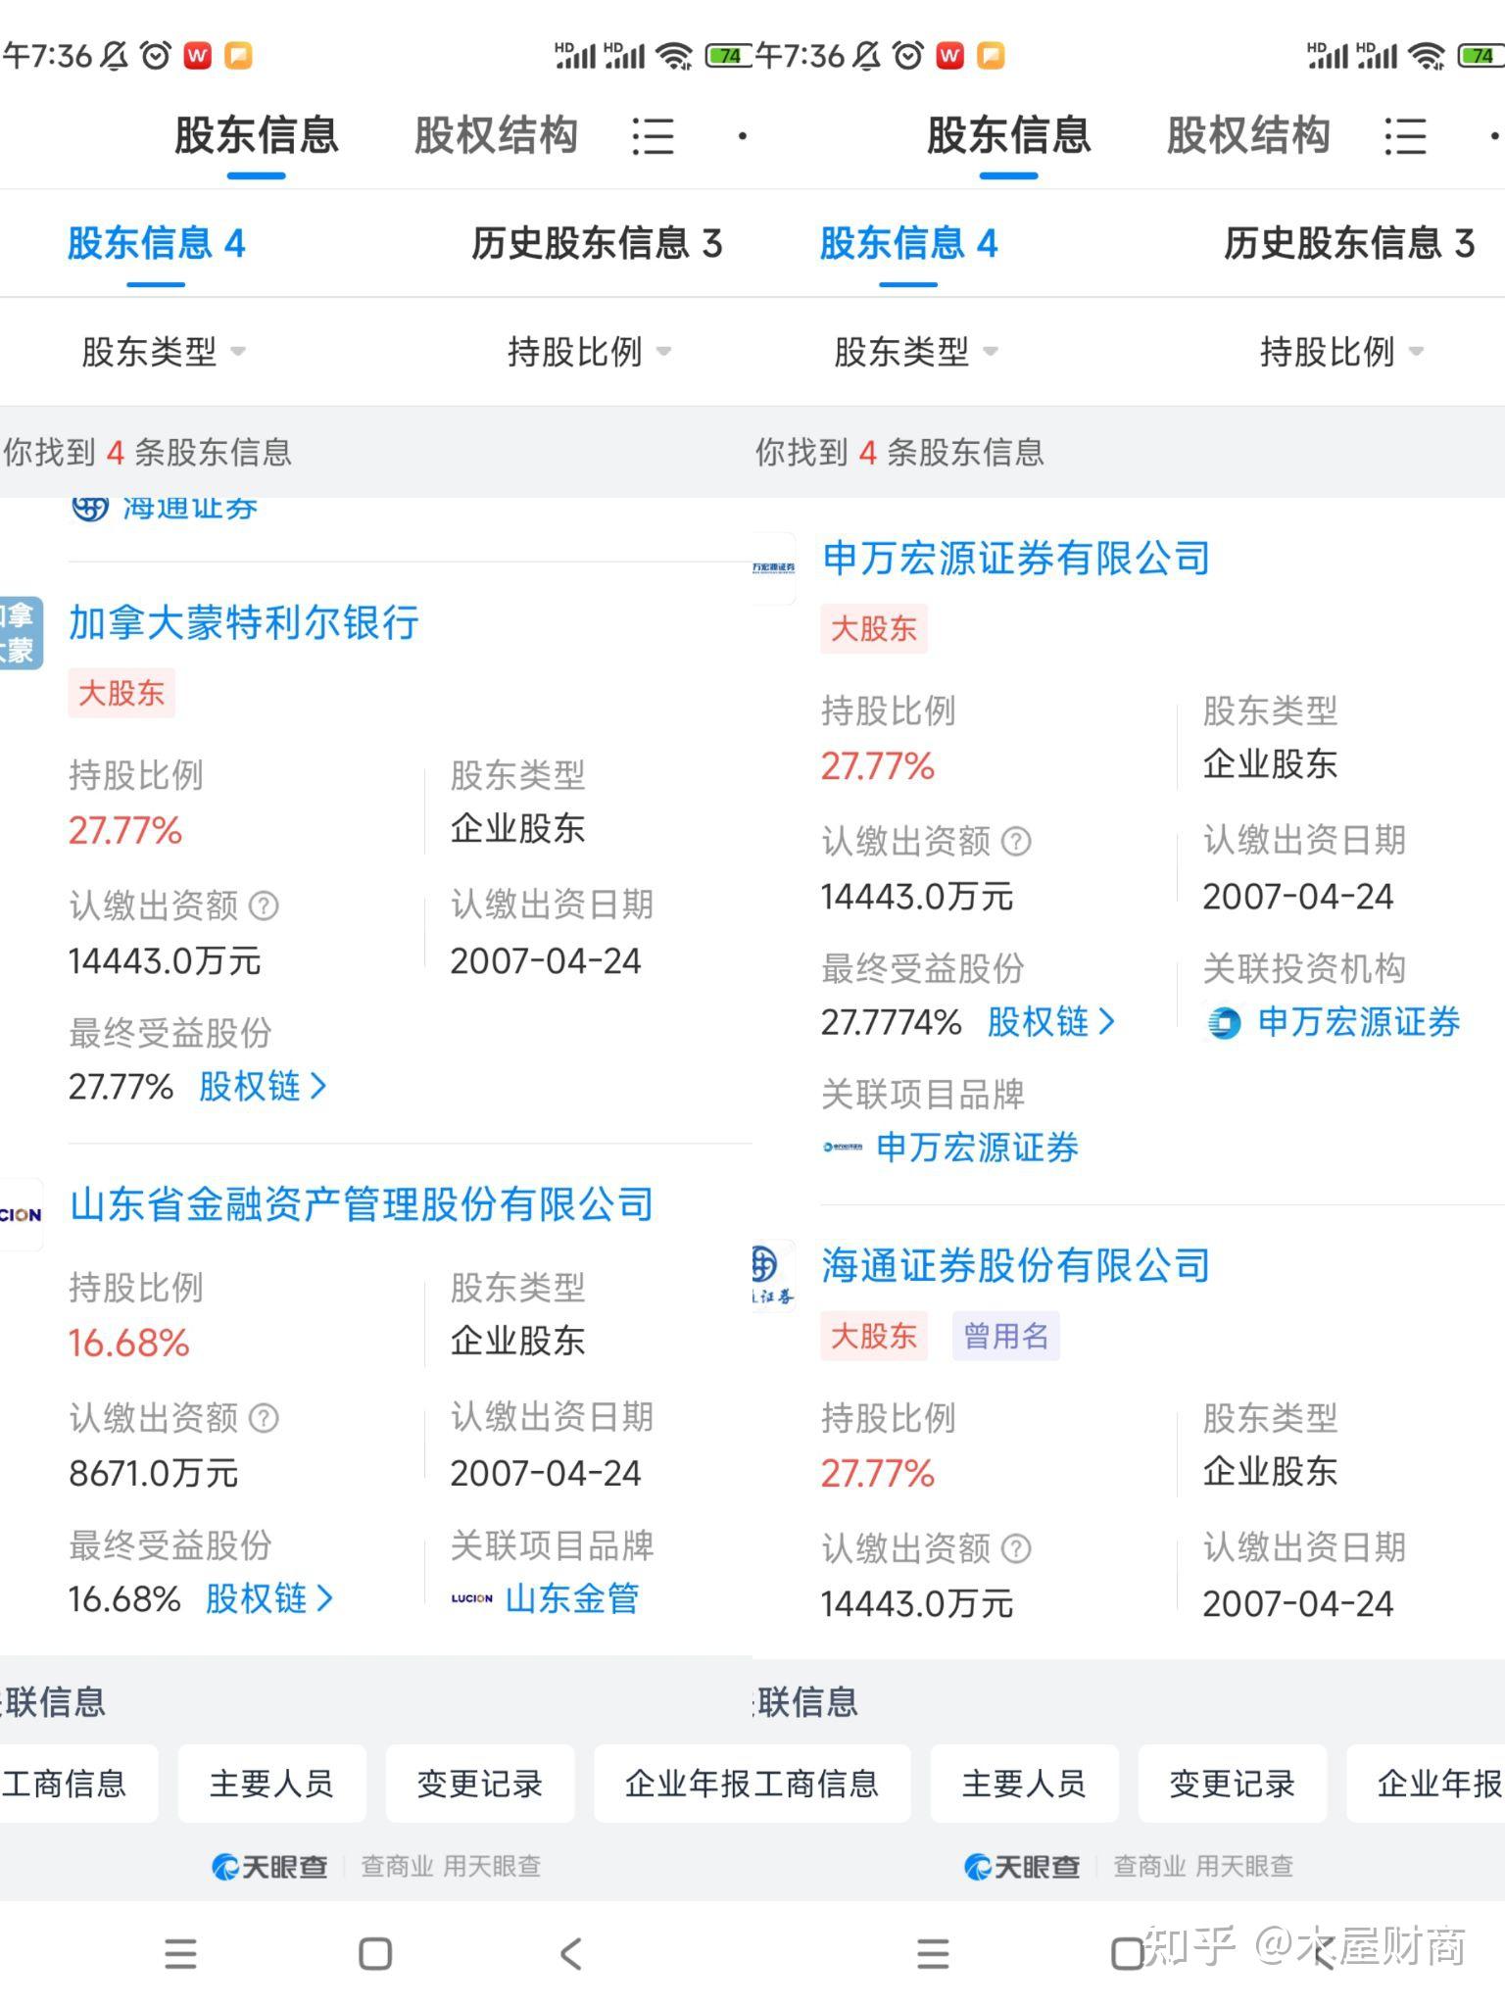The height and width of the screenshot is (2007, 1505).
Task: Tap 变更记录 button on left screen
Action: coord(480,1784)
